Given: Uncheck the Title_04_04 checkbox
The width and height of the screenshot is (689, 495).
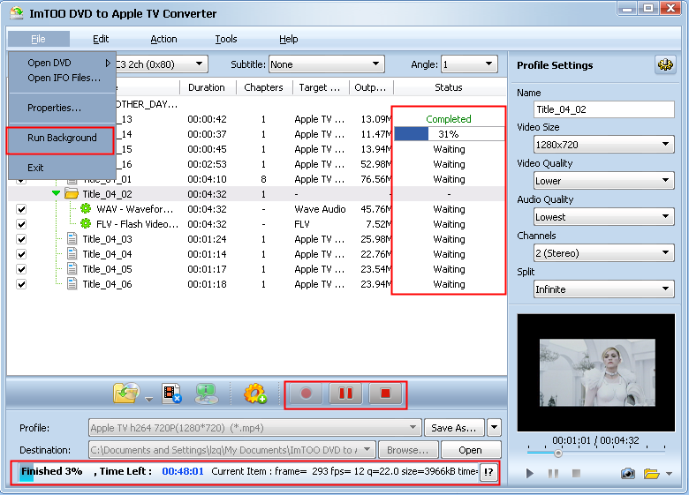Looking at the screenshot, I should pyautogui.click(x=21, y=254).
